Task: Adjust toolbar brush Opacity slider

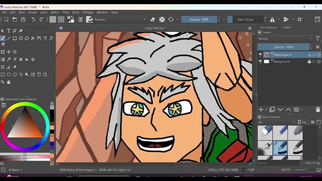Action: (x=199, y=19)
